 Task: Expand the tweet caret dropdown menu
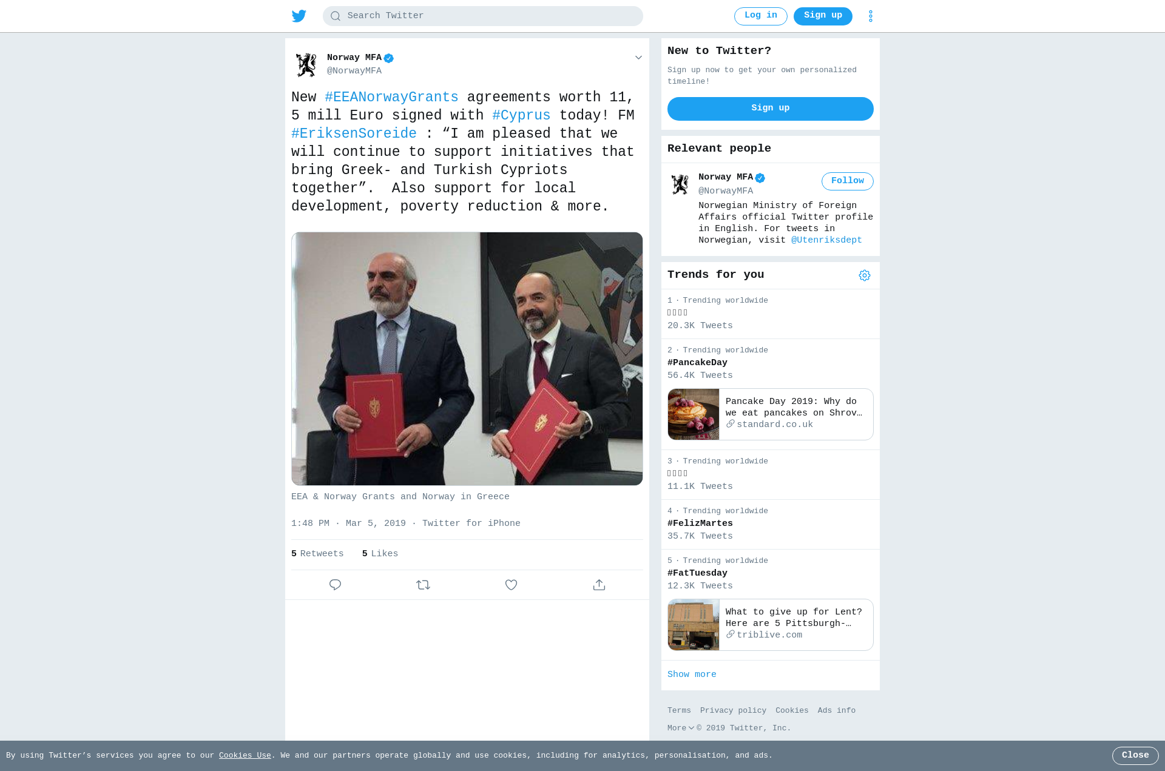click(638, 58)
